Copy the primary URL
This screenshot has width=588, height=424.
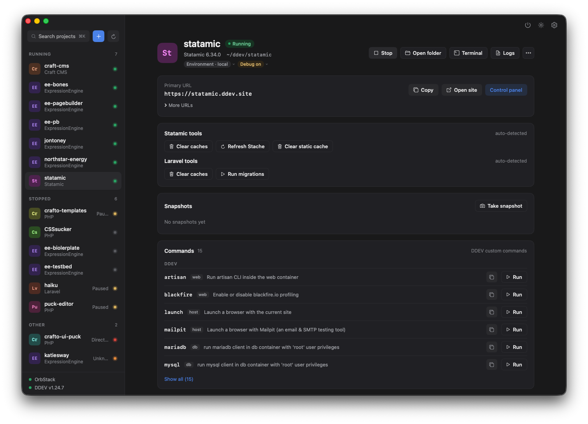coord(423,90)
